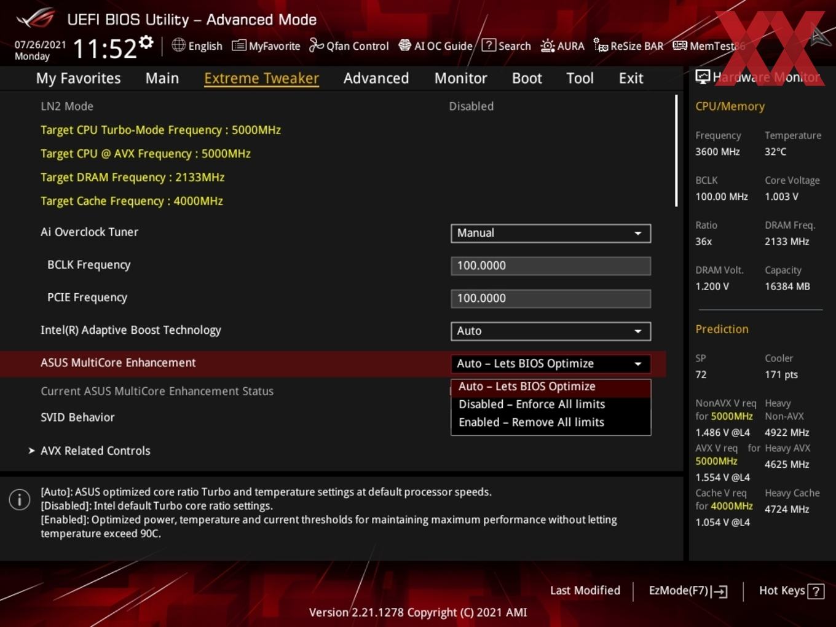This screenshot has height=627, width=836.
Task: Switch to EzMode(F7)
Action: pyautogui.click(x=688, y=591)
